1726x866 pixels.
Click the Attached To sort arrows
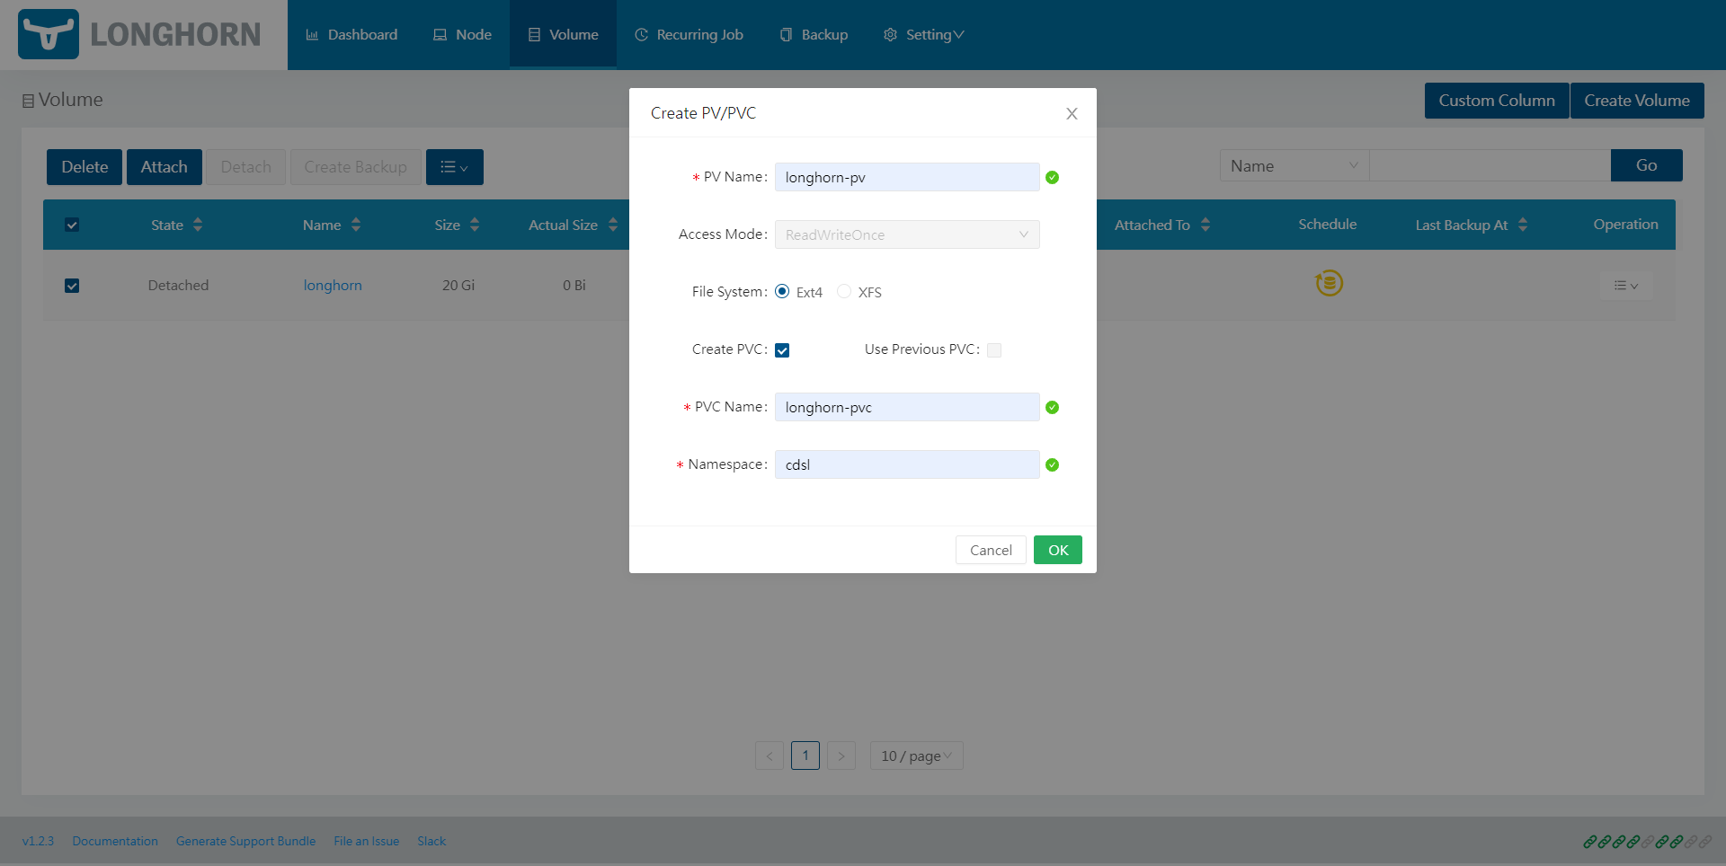tap(1206, 225)
